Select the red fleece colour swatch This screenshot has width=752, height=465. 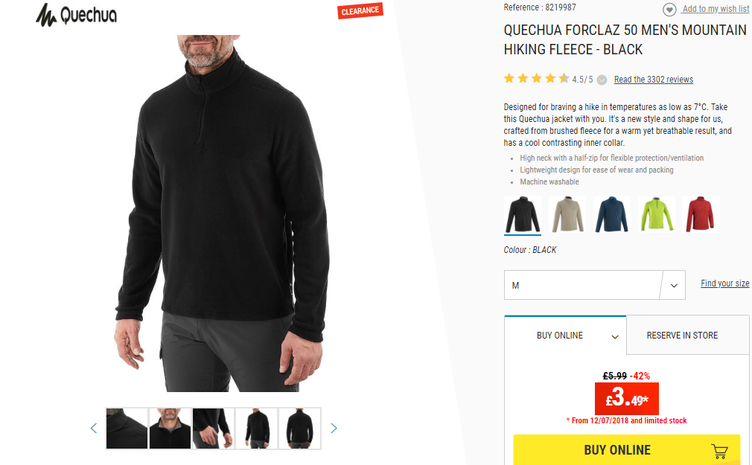tap(701, 214)
